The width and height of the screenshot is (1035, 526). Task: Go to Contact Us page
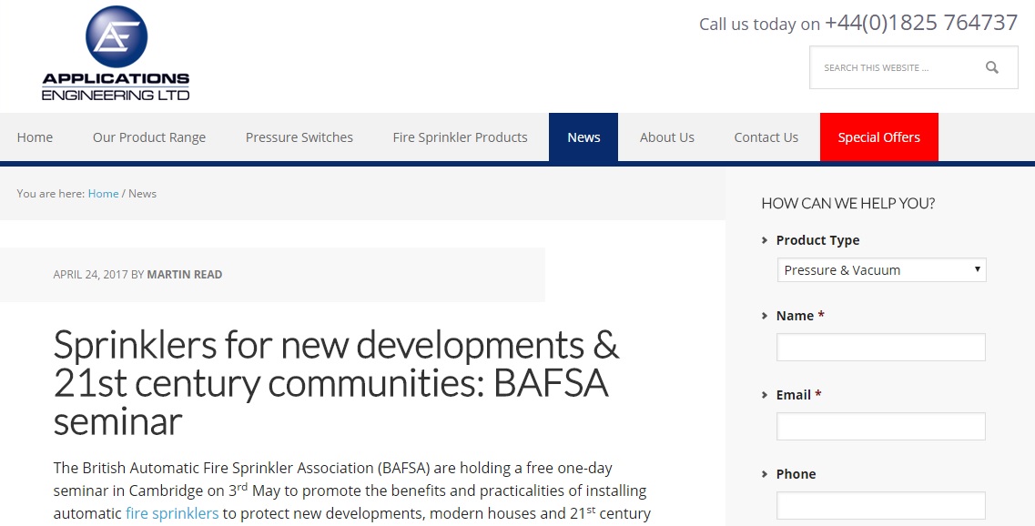pos(766,137)
